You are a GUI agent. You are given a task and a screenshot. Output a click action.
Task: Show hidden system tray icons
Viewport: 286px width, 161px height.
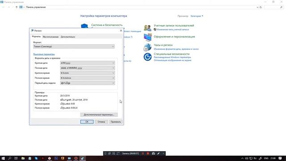pyautogui.click(x=242, y=158)
